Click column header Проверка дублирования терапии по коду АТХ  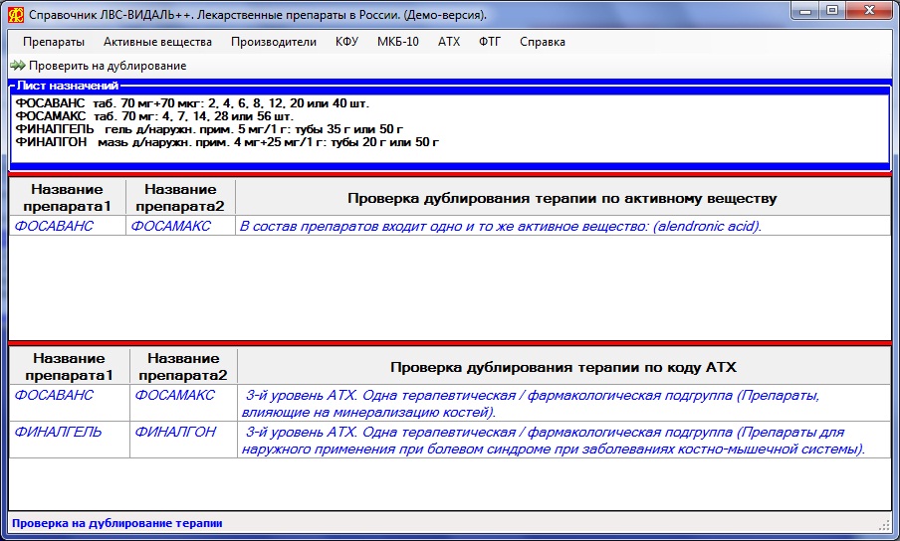[x=562, y=367]
